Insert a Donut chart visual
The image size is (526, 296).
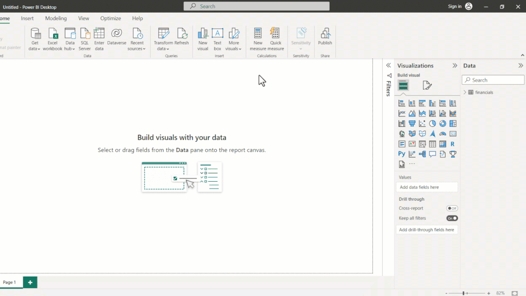click(x=443, y=123)
